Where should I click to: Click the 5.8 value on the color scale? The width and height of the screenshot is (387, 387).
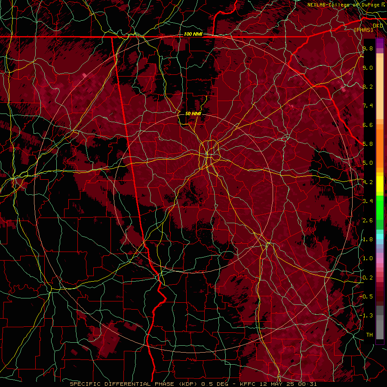(x=368, y=144)
